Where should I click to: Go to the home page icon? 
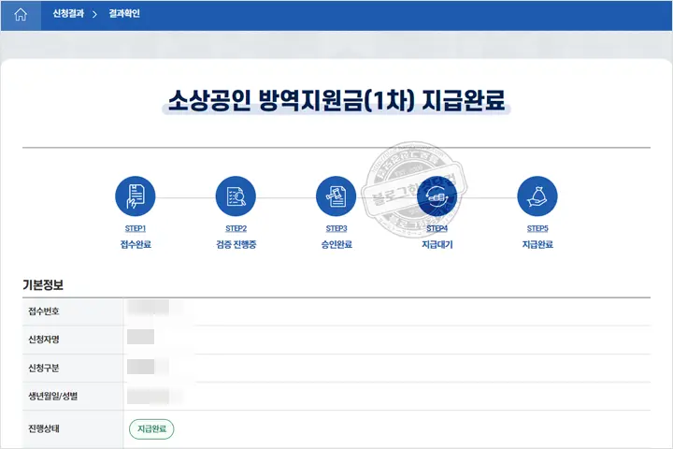tap(21, 15)
